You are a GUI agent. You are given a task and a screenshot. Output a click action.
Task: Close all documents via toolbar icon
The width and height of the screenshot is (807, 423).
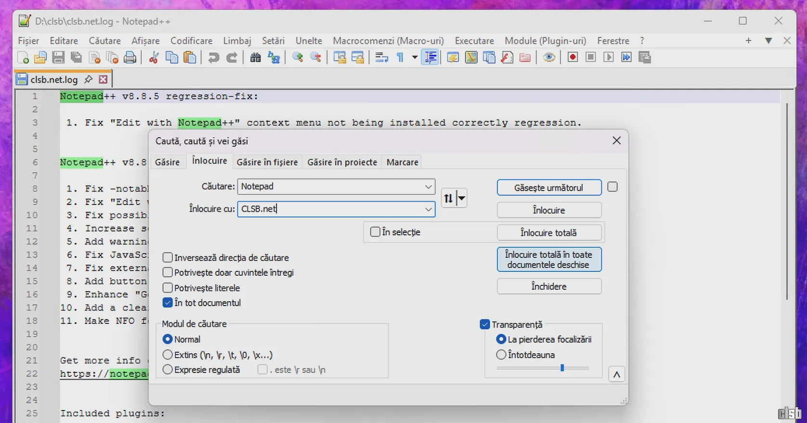pos(112,58)
